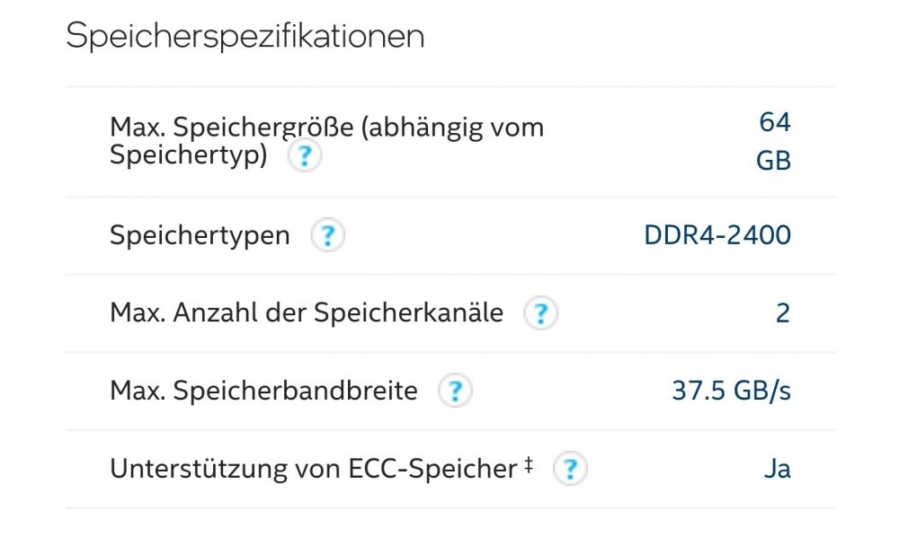Select the Unterstützung von ECC-Speicher label
This screenshot has width=899, height=537.
click(313, 469)
